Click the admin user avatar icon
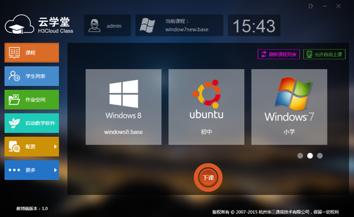Image resolution: width=354 pixels, height=217 pixels. click(94, 26)
